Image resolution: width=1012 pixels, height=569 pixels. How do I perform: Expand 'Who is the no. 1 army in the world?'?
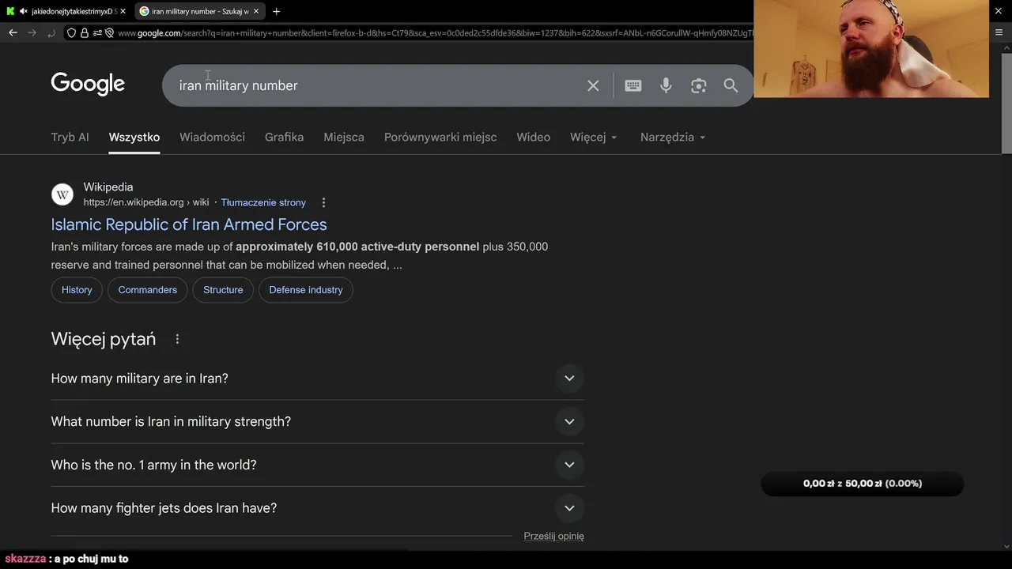click(x=317, y=465)
